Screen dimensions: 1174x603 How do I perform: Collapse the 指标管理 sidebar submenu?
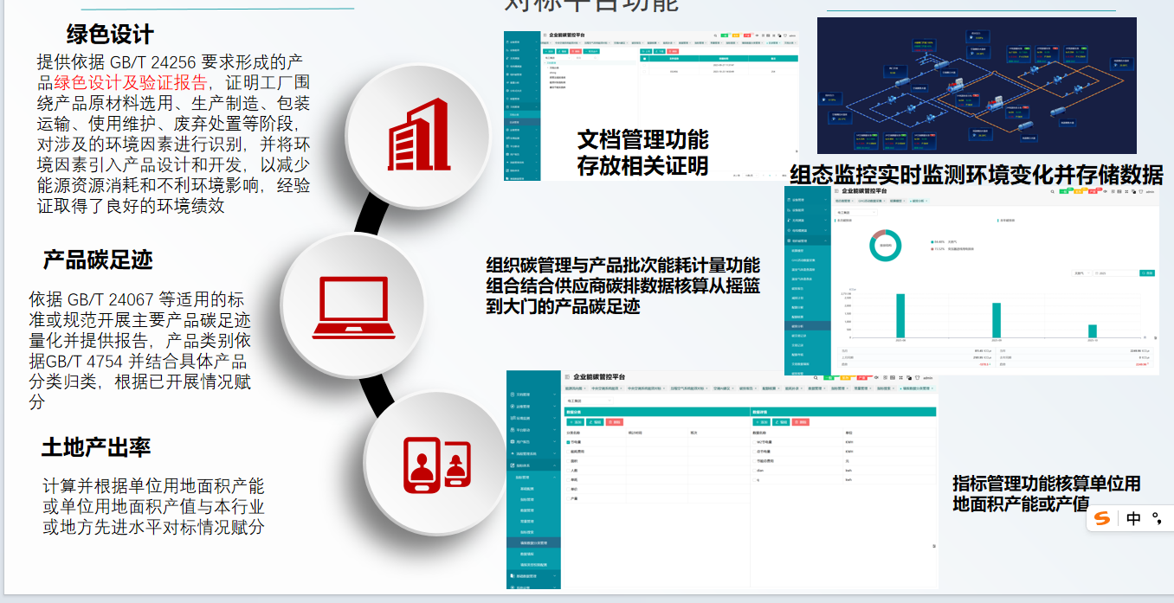pyautogui.click(x=534, y=477)
